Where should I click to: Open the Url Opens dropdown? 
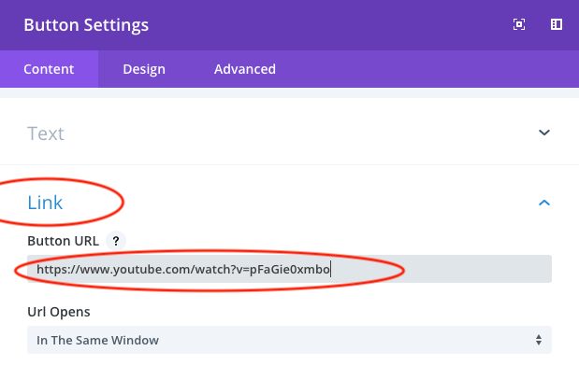point(289,340)
